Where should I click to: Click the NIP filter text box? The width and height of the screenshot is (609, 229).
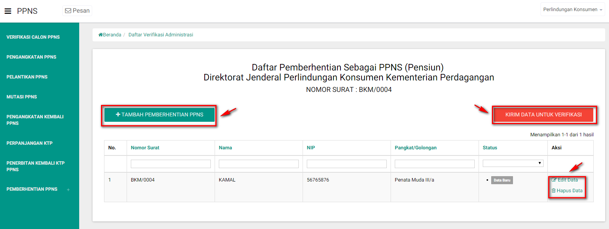click(347, 164)
